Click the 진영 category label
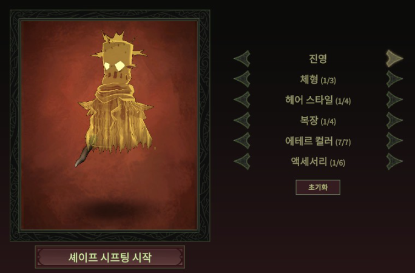The height and width of the screenshot is (273, 415). 318,59
